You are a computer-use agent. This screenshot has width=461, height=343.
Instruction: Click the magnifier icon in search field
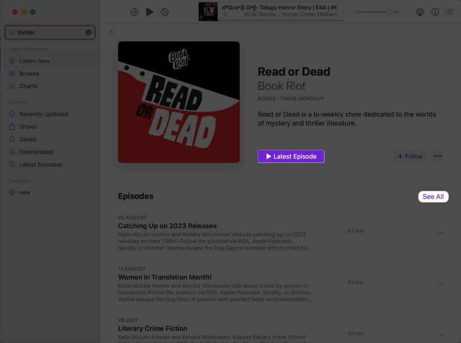[x=11, y=32]
